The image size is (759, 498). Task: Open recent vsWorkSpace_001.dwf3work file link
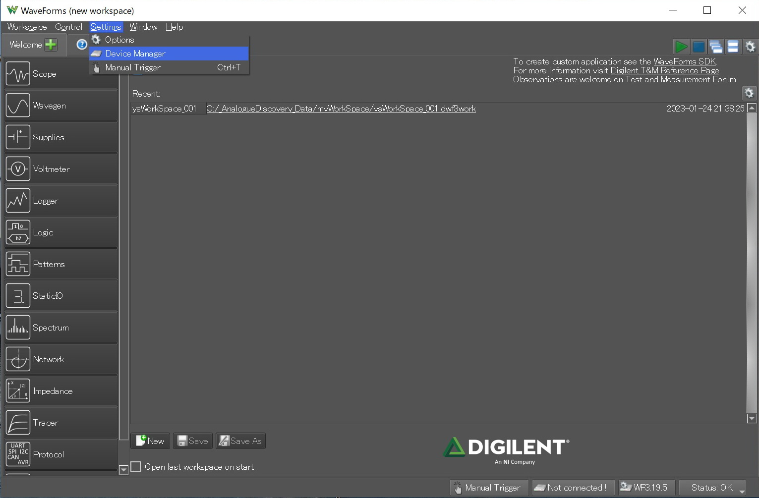[341, 109]
